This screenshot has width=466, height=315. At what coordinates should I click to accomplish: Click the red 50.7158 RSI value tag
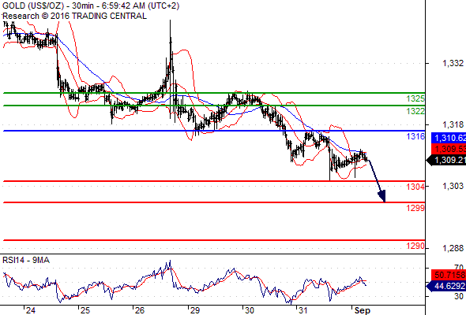click(449, 275)
